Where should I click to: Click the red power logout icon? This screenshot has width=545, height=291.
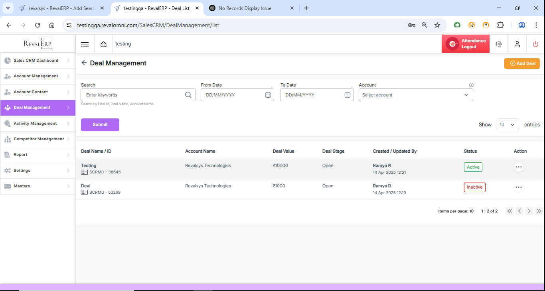coord(535,44)
